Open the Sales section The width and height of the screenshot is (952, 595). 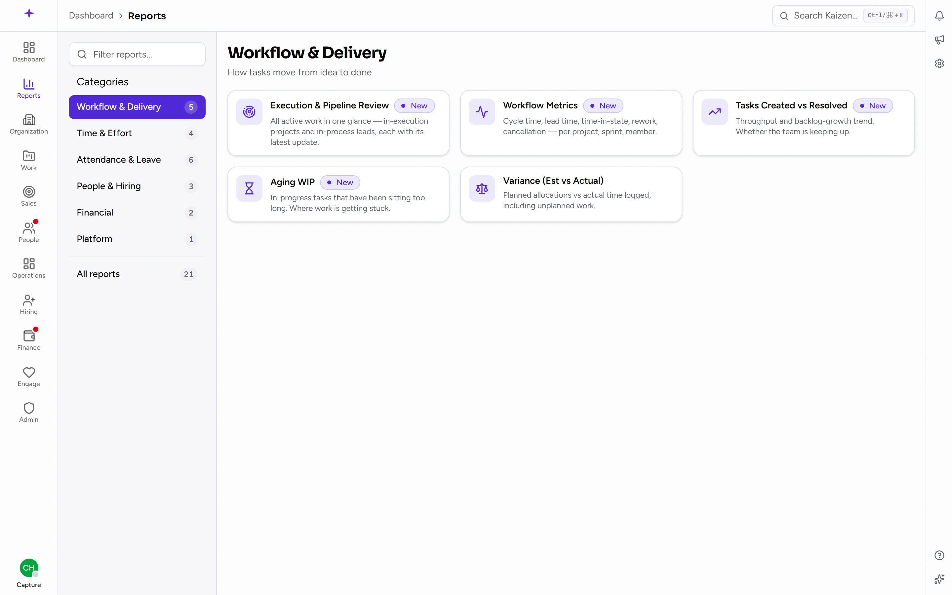click(29, 196)
